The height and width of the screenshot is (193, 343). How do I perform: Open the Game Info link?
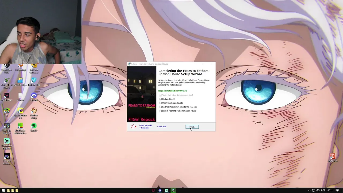pyautogui.click(x=162, y=127)
